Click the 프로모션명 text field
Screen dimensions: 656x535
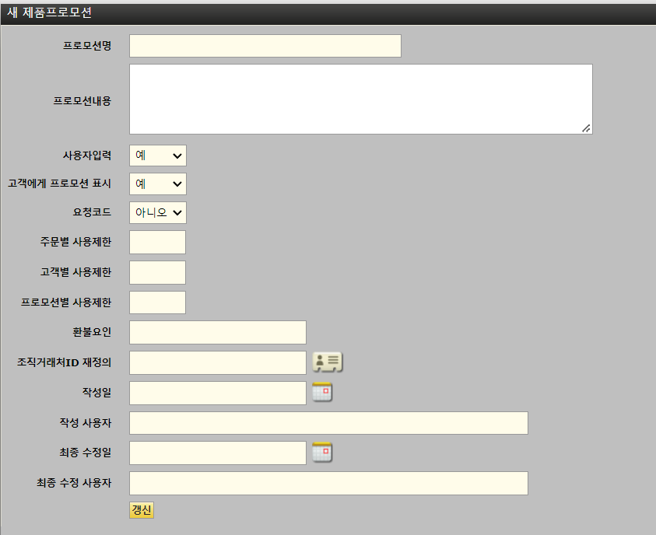click(265, 46)
